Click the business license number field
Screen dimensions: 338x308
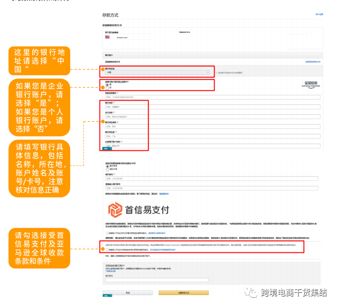[x=213, y=97]
